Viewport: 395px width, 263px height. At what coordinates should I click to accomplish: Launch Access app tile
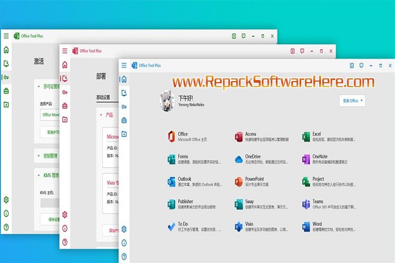point(262,136)
